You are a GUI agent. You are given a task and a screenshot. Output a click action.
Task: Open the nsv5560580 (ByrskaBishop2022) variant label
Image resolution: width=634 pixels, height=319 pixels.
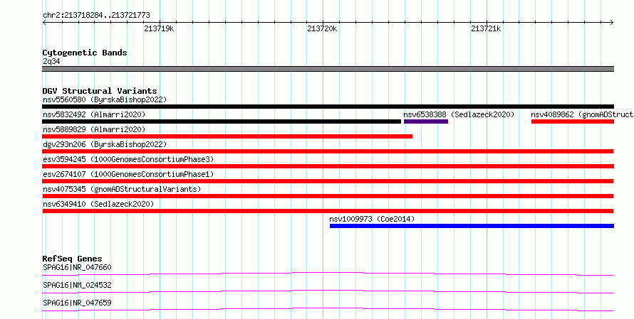coord(105,99)
